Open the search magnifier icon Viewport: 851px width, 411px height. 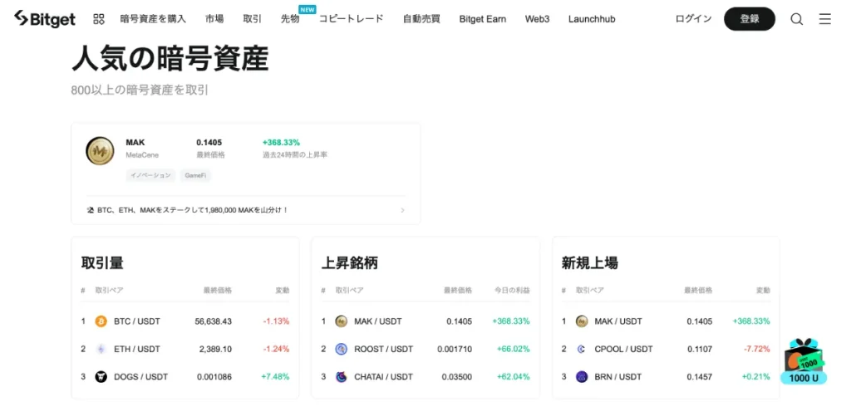coord(796,19)
